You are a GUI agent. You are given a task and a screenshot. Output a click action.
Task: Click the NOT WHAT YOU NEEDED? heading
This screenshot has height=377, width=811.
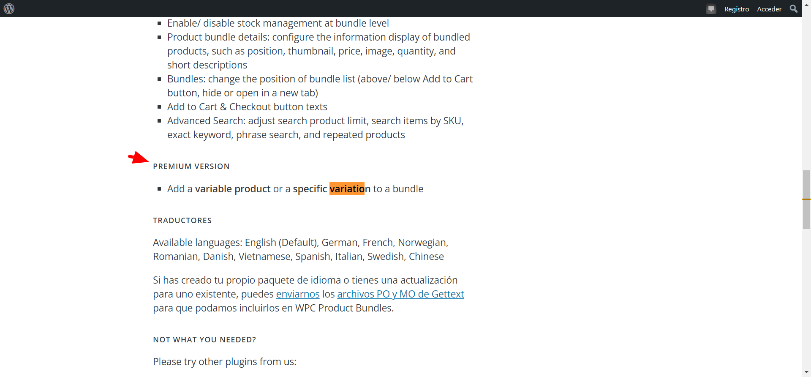[204, 340]
